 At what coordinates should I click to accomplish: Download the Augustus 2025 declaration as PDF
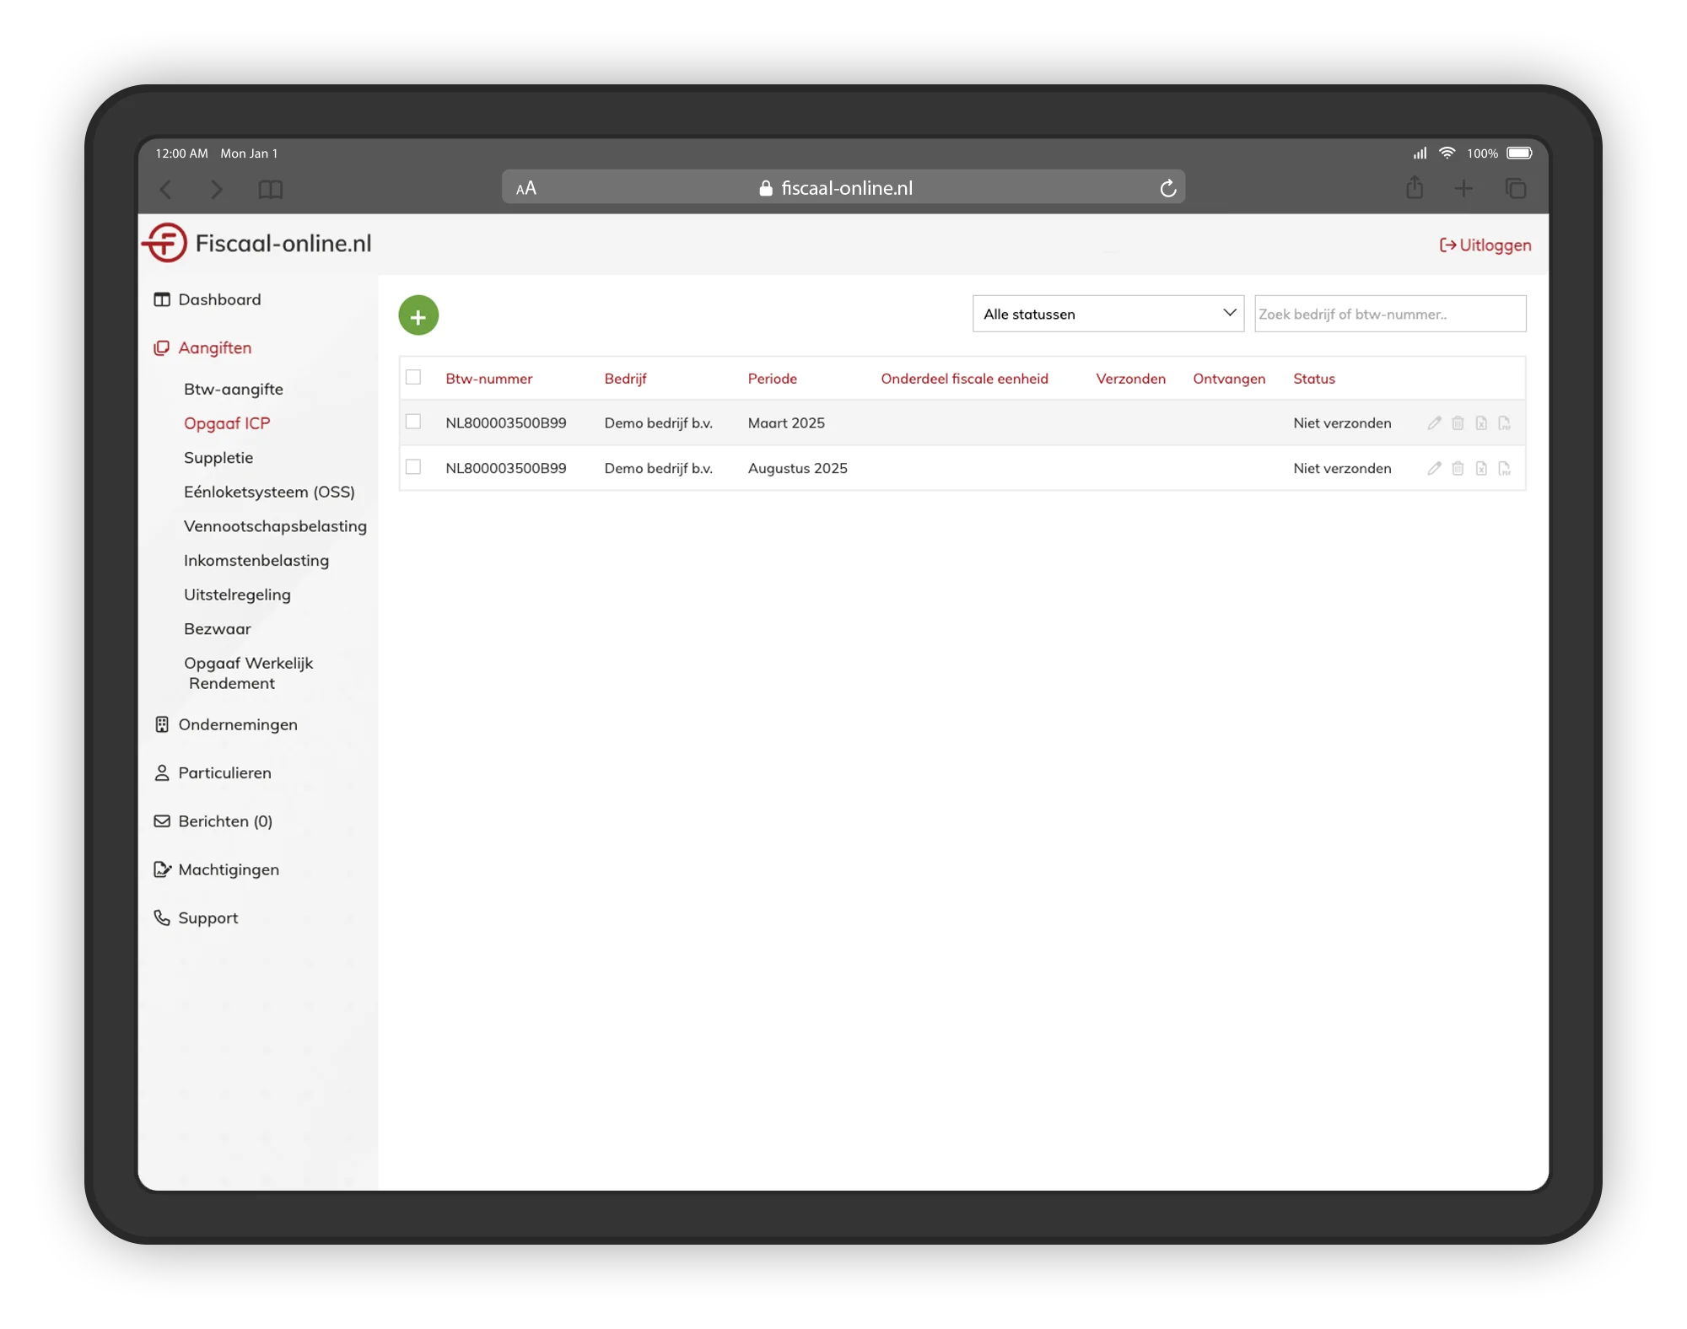1505,468
